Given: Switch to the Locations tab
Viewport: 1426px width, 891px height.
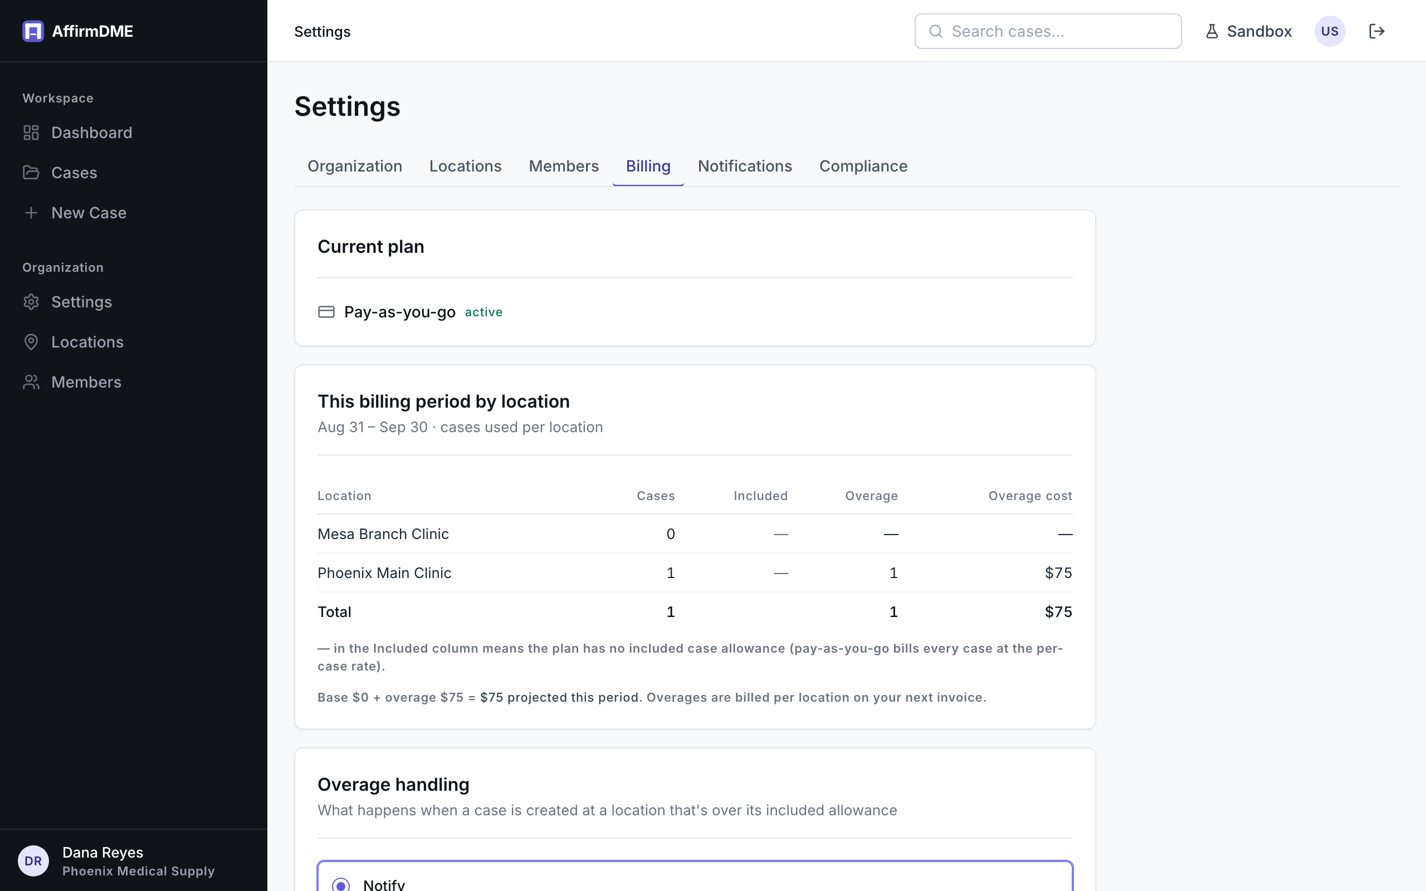Looking at the screenshot, I should point(466,166).
